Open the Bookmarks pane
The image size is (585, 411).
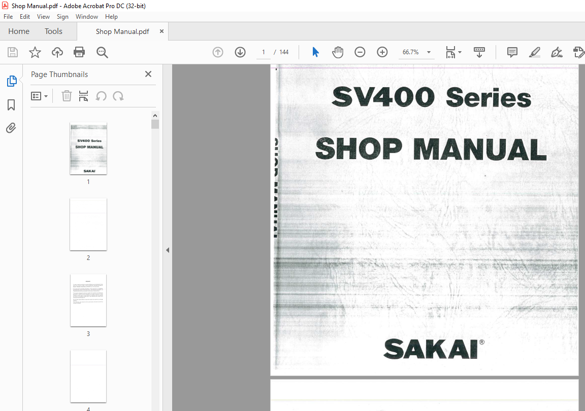[11, 104]
